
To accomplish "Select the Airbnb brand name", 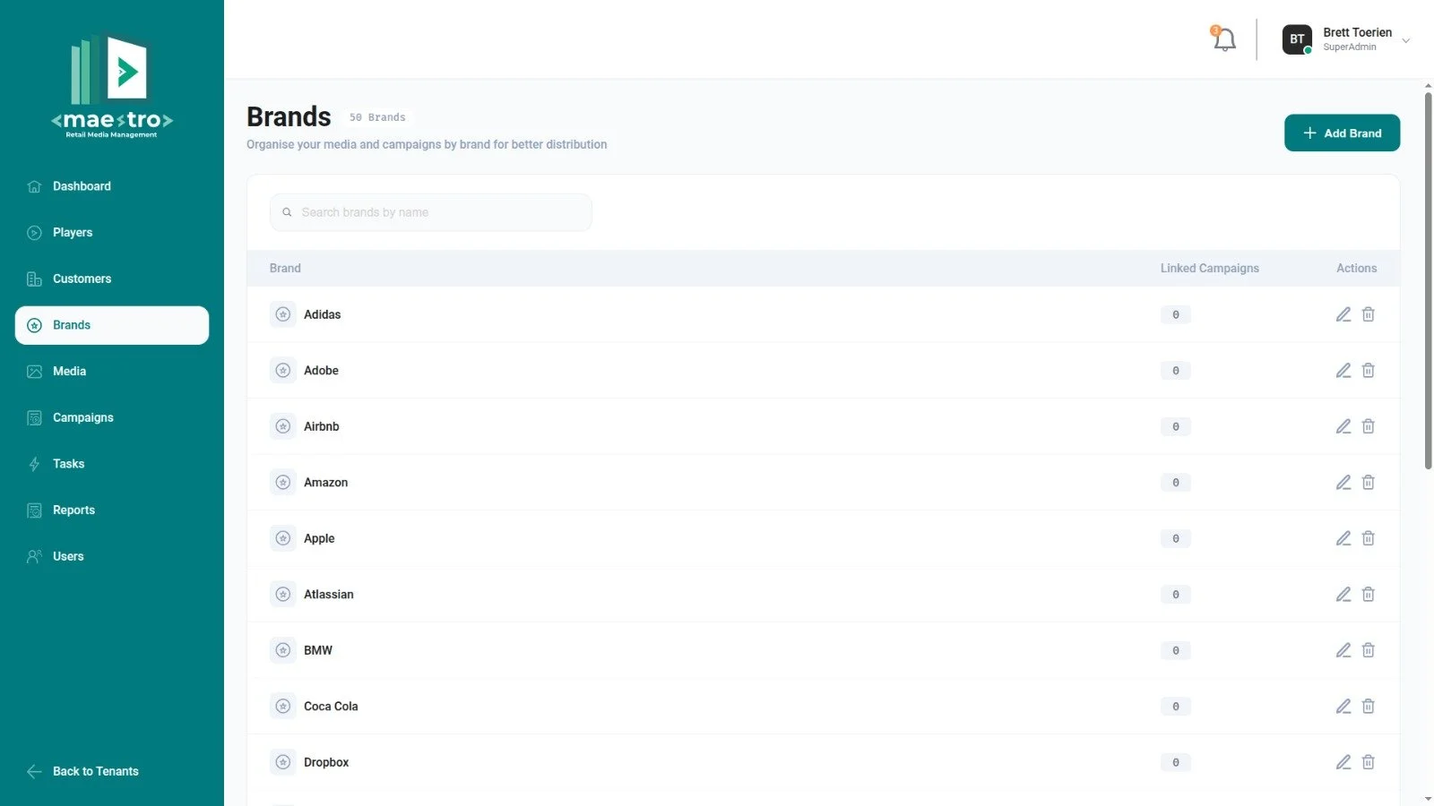I will click(x=322, y=426).
